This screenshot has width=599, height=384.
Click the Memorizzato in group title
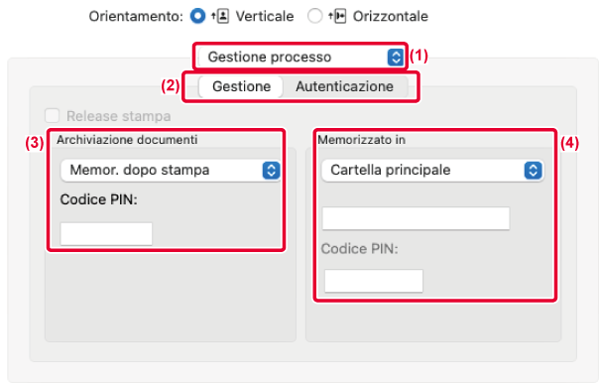click(x=361, y=140)
